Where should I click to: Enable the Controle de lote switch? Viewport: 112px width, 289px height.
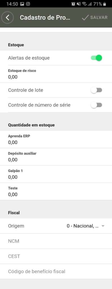tap(96, 90)
